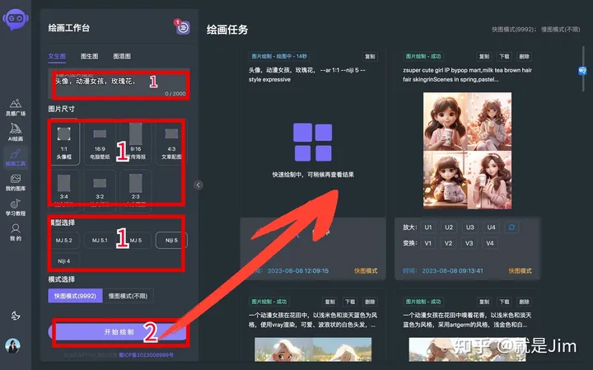The width and height of the screenshot is (593, 370).
Task: Click the V3 variation button
Action: coord(470,243)
